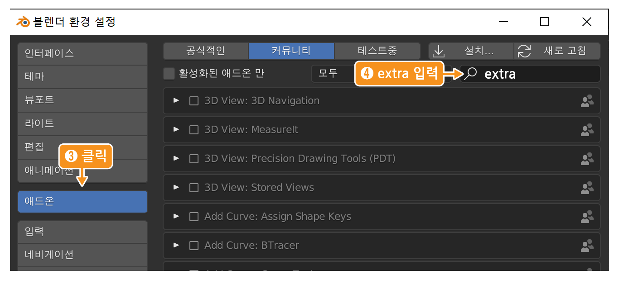Click the 3D View: 3D Navigation label

pos(262,101)
